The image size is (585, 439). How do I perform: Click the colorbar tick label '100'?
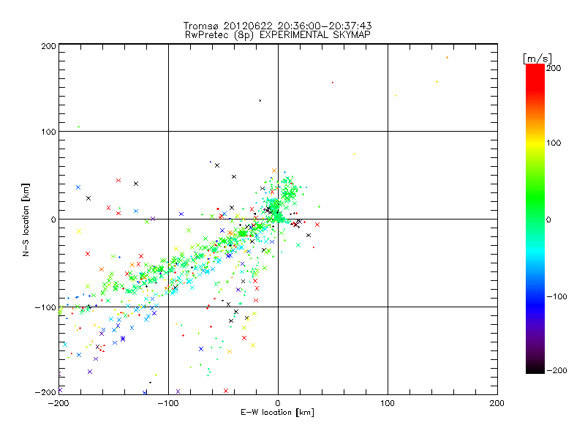(554, 143)
